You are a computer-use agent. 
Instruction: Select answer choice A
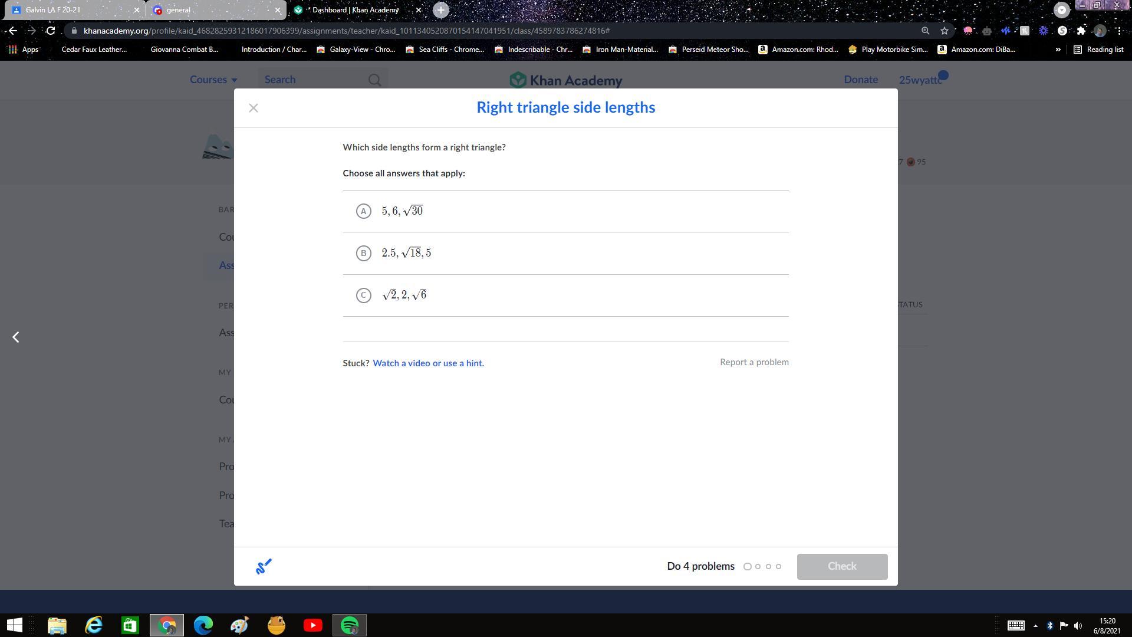pyautogui.click(x=364, y=211)
